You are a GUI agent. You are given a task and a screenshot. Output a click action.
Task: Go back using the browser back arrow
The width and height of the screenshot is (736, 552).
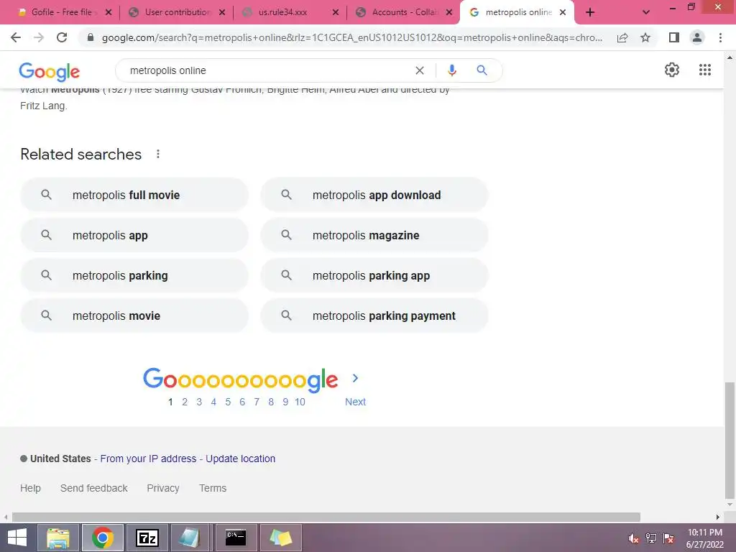(x=16, y=37)
